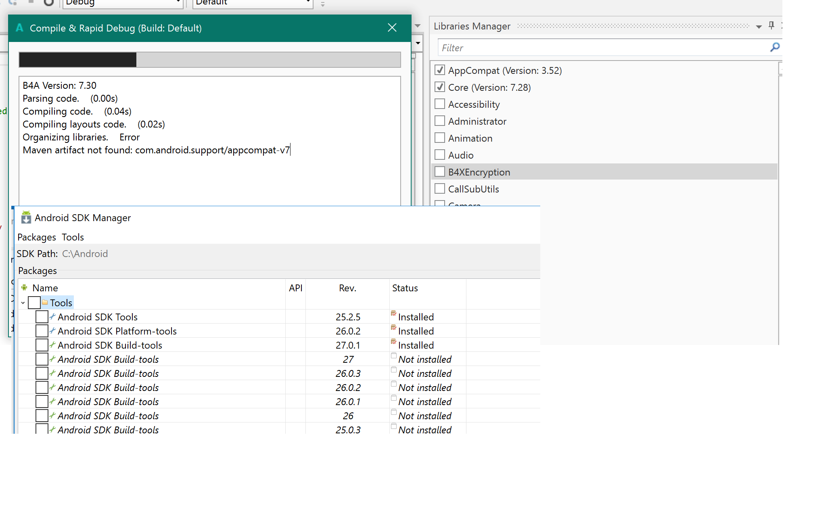Enable the B4XEncryption library checkbox
This screenshot has height=531, width=834.
[440, 172]
